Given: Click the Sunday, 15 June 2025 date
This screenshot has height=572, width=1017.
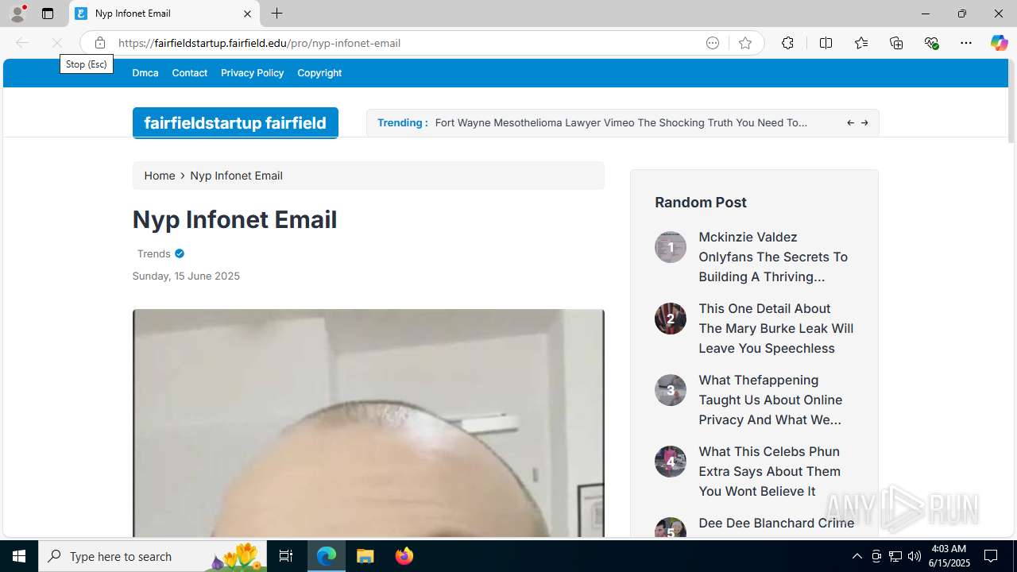Looking at the screenshot, I should point(186,276).
